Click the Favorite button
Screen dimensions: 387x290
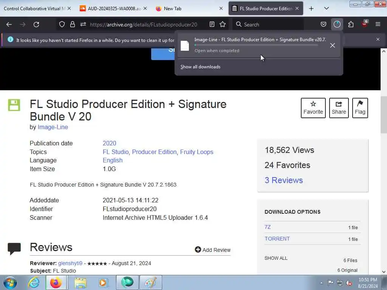coord(313,108)
